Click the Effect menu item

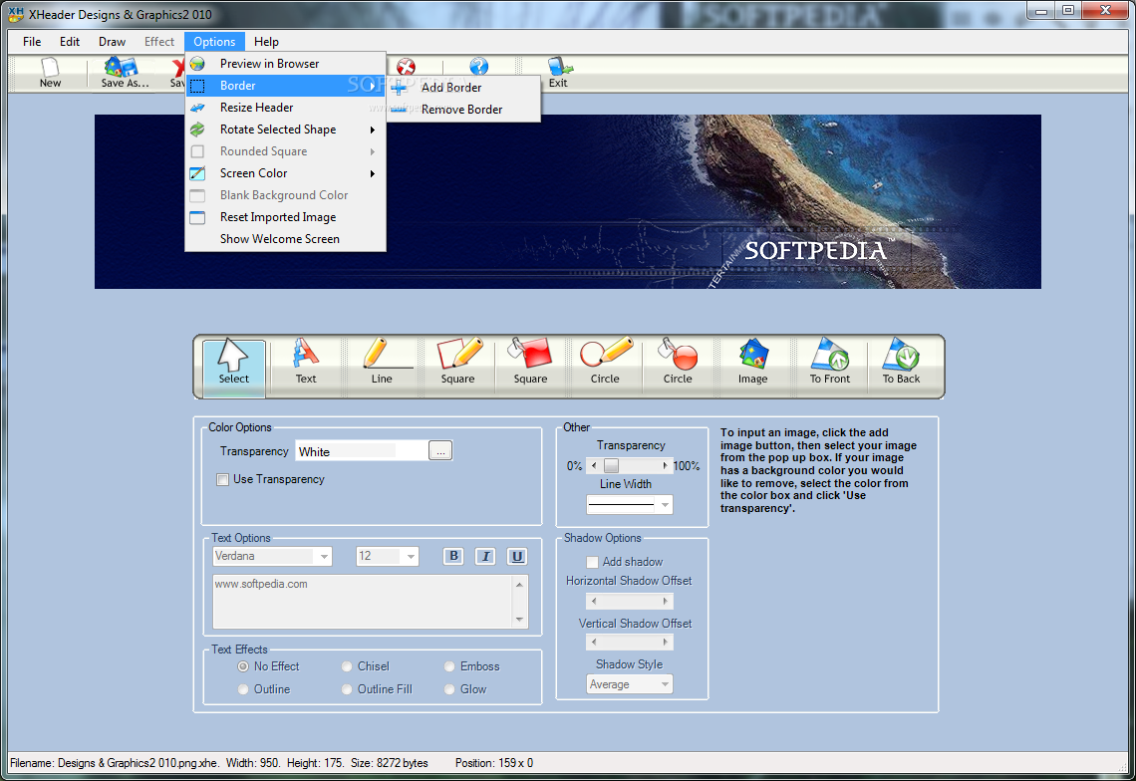[159, 41]
